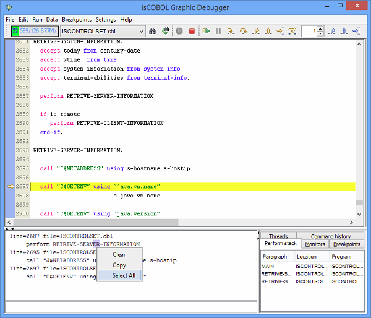Open the Breakpoints menu
This screenshot has height=318, width=371.
click(x=77, y=19)
